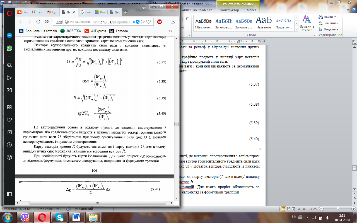
Task: Open the Макет ribbon tab
Action: 251,10
